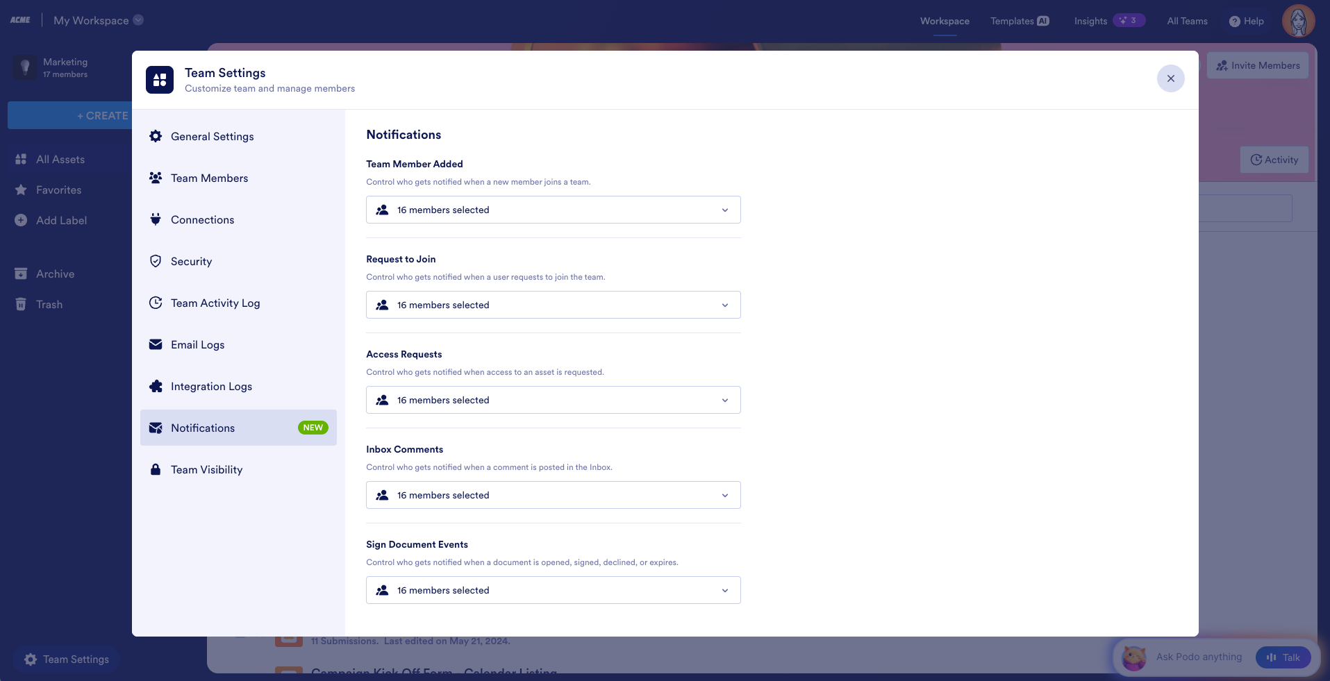Go to Team Members settings
This screenshot has width=1330, height=681.
coord(238,178)
